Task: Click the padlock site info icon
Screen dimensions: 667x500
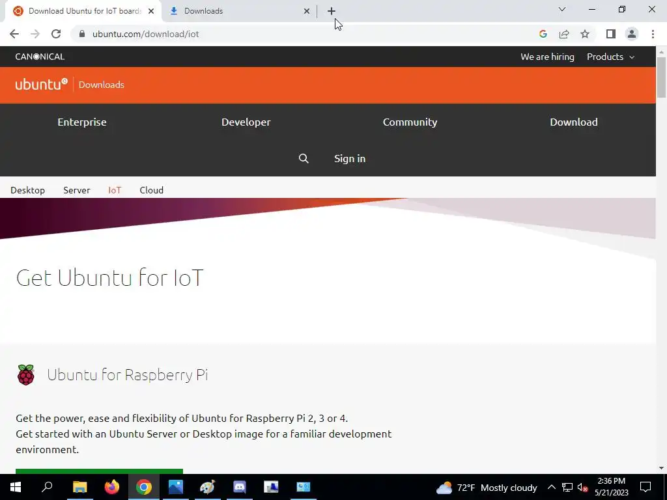Action: tap(82, 34)
